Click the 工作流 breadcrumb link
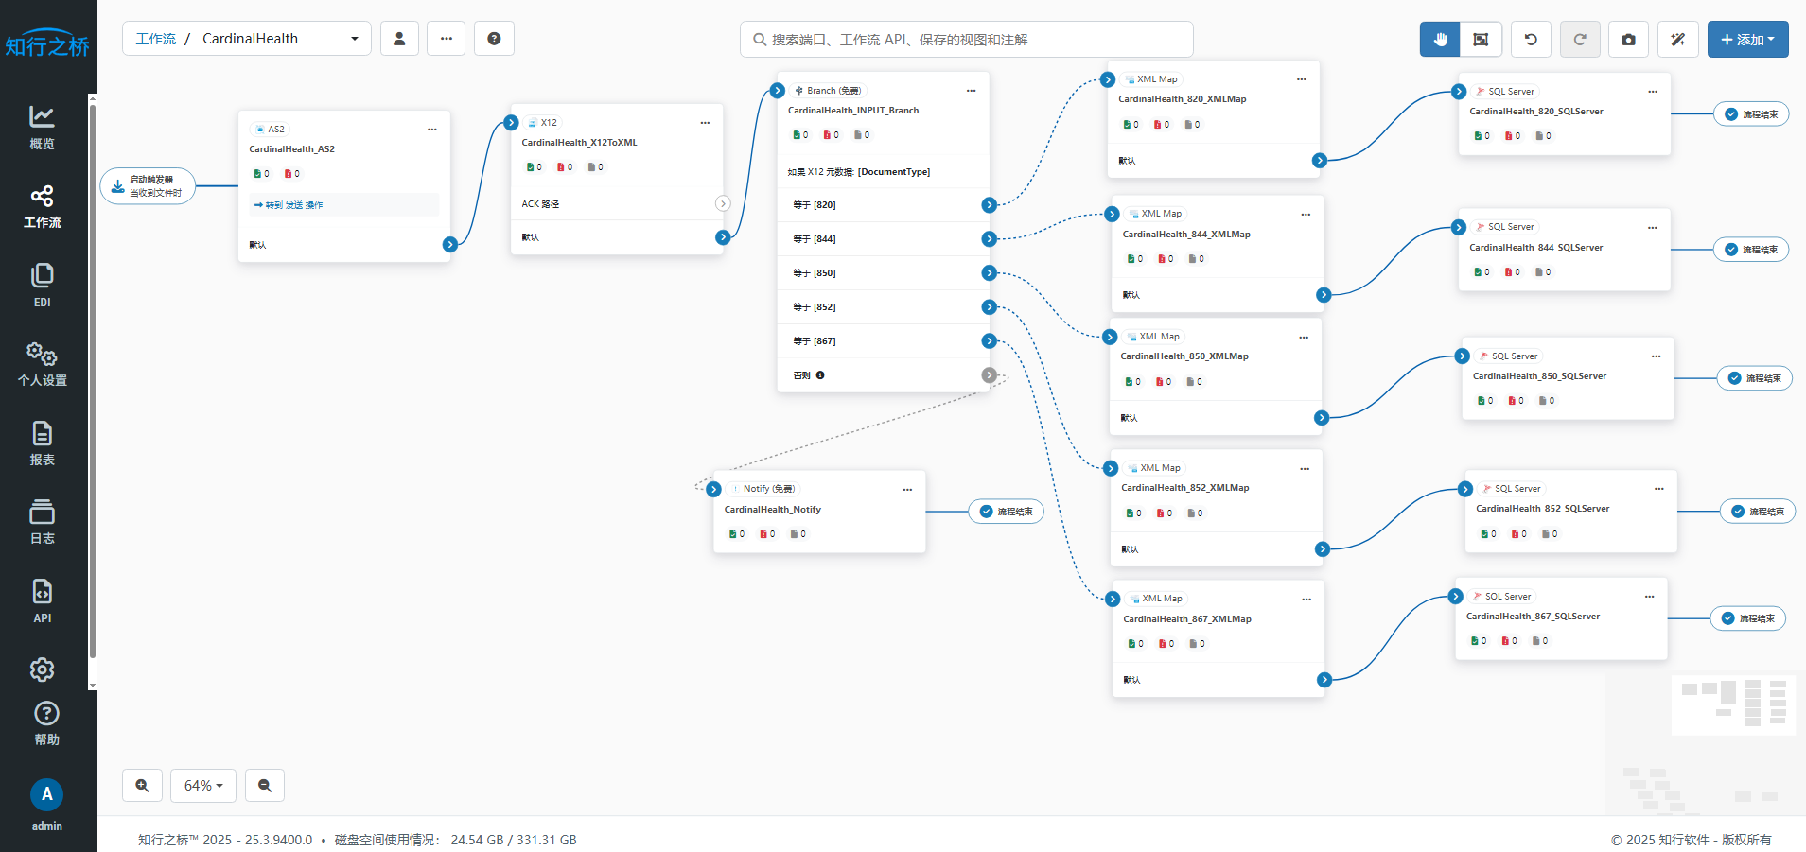Image resolution: width=1806 pixels, height=852 pixels. pyautogui.click(x=156, y=39)
